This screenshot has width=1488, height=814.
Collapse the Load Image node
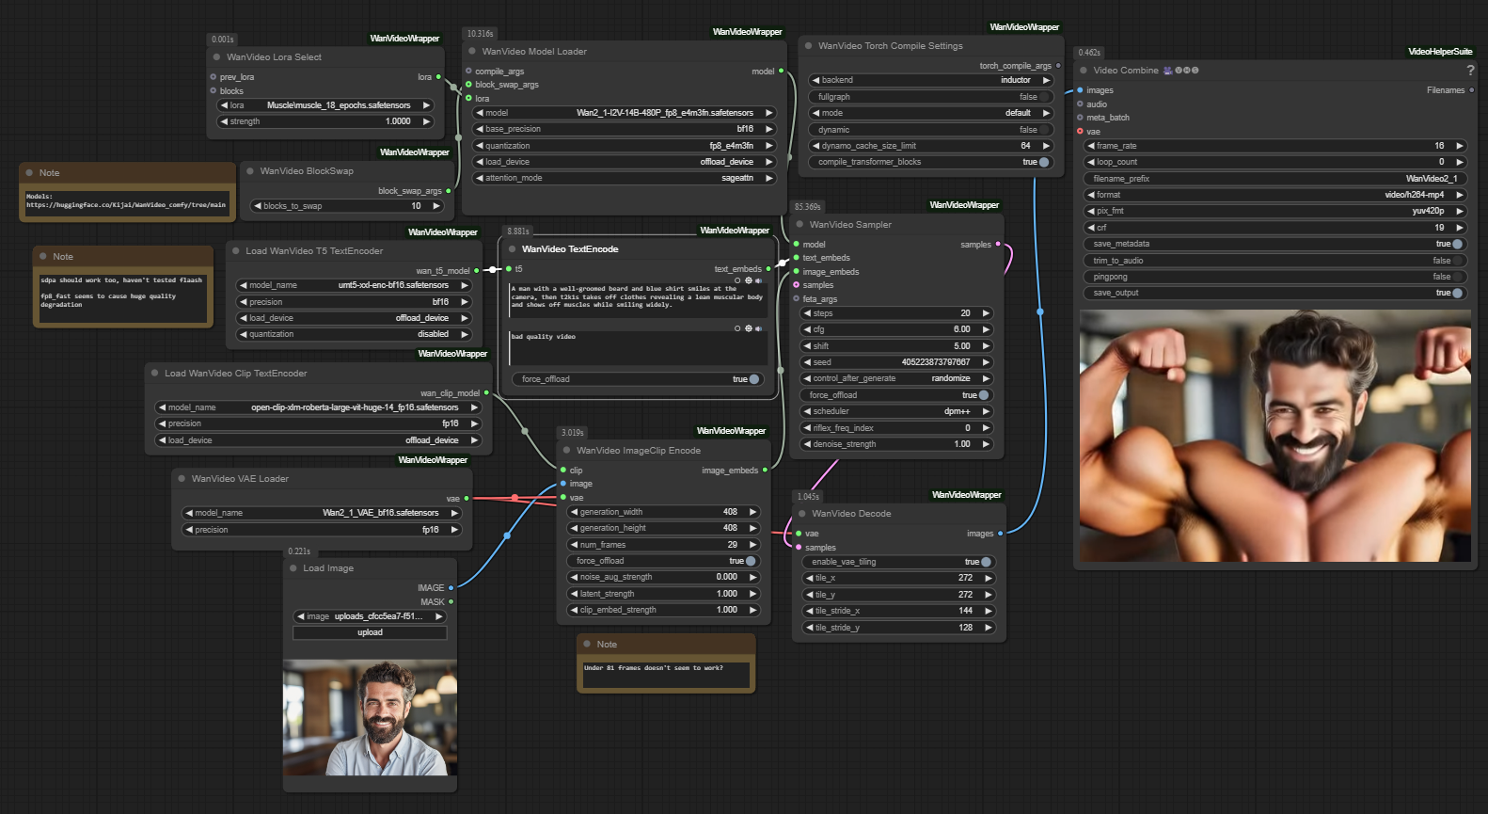coord(293,568)
